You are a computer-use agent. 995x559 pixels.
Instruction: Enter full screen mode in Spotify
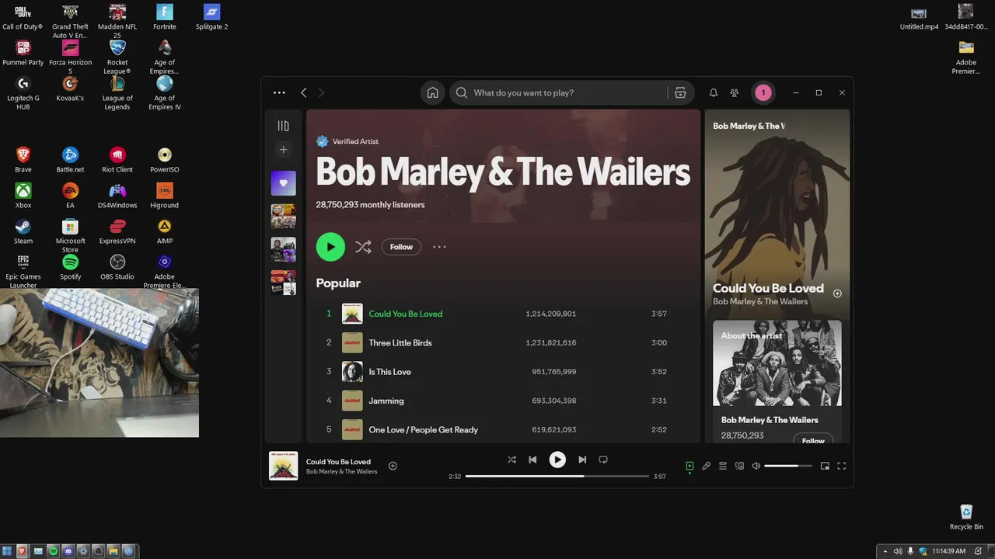coord(841,466)
